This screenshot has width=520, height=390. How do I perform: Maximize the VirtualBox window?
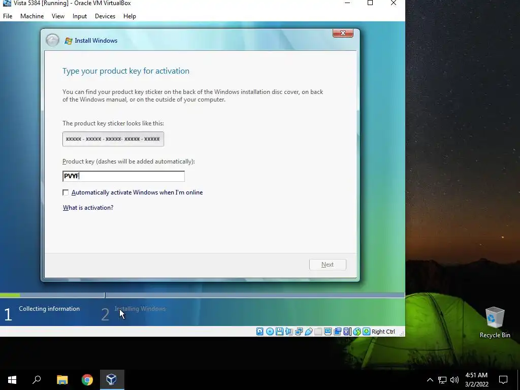370,3
